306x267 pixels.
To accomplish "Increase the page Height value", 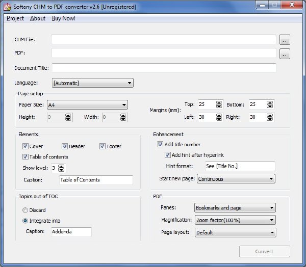I will point(68,116).
